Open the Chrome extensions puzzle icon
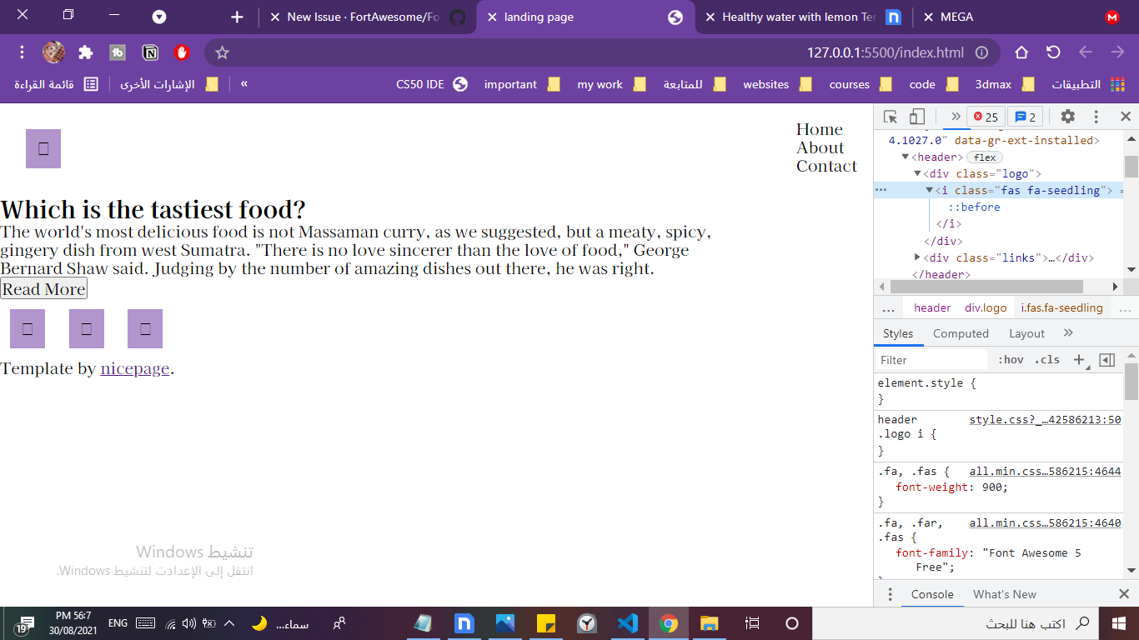 tap(85, 52)
